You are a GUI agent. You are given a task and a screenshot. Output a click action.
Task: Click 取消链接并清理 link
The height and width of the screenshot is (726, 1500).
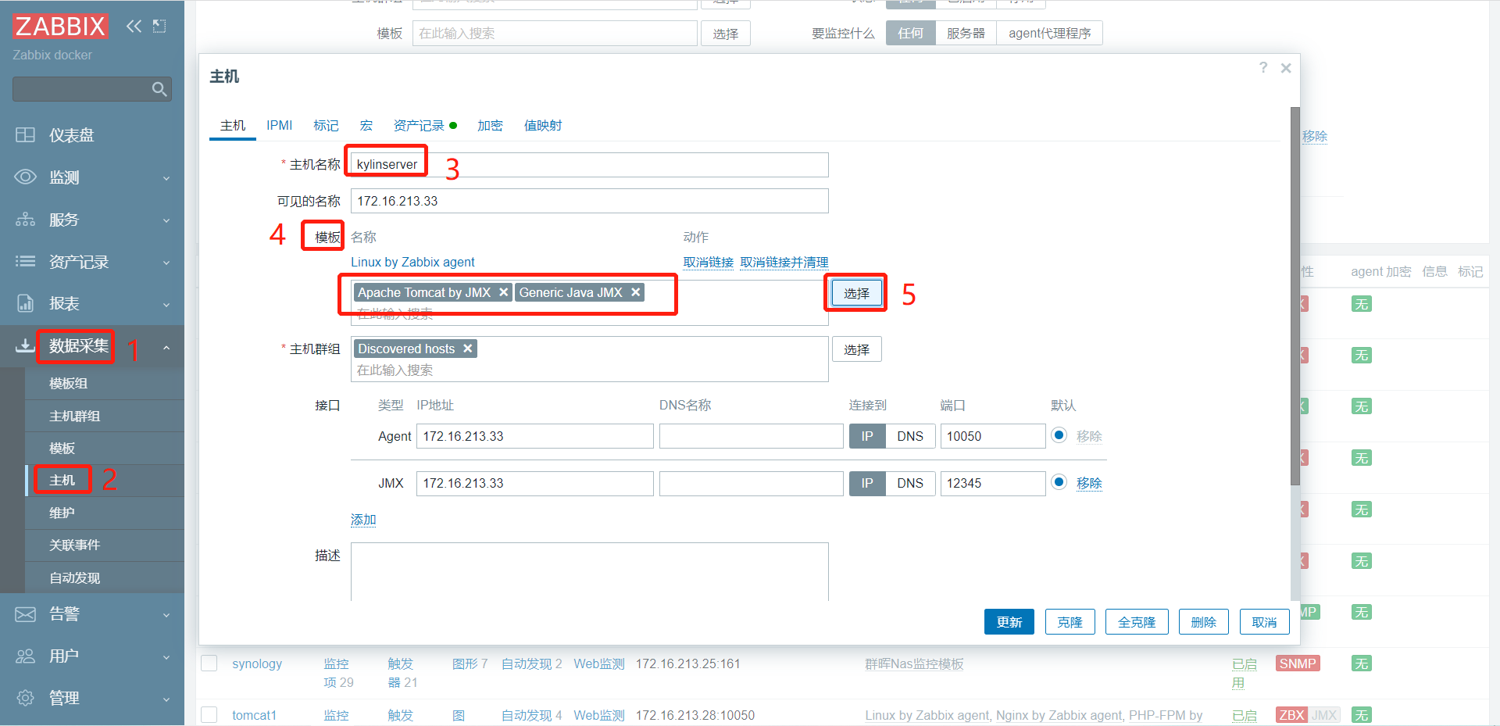click(784, 263)
